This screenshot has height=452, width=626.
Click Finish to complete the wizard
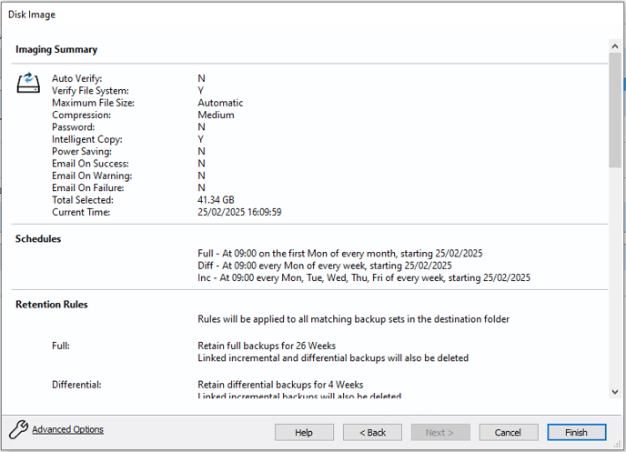coord(575,432)
